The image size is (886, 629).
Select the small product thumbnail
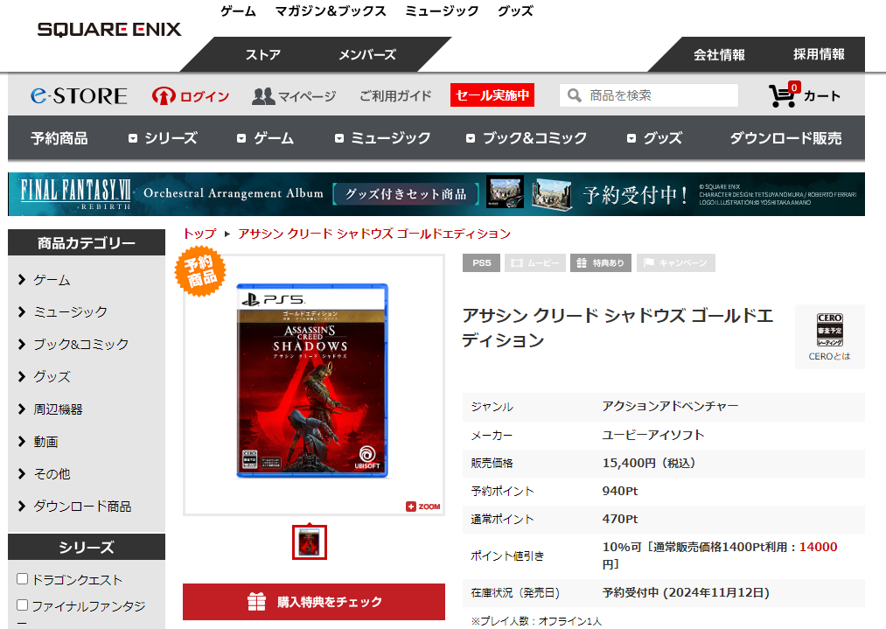[310, 542]
